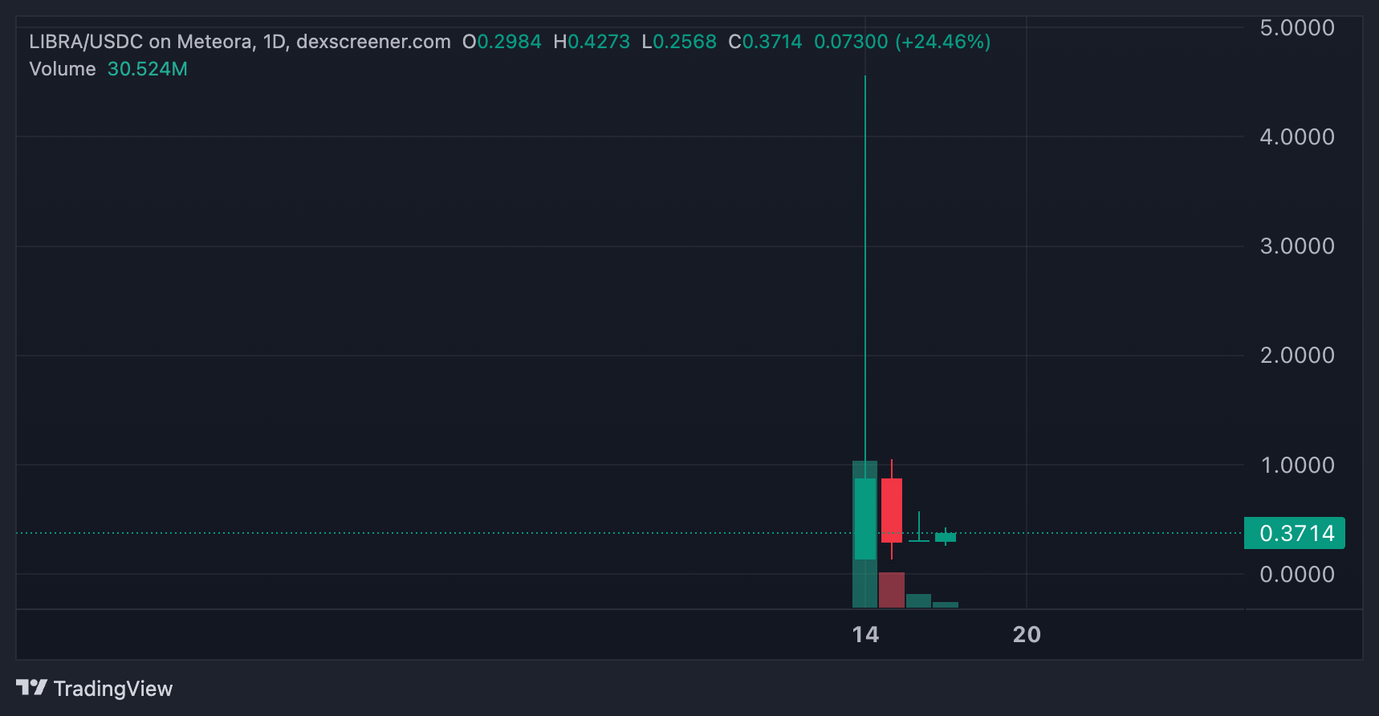Click the High value 0.4273 in legend

click(599, 42)
